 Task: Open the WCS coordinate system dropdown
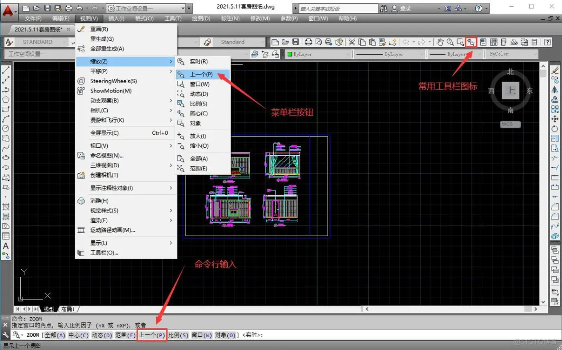510,124
